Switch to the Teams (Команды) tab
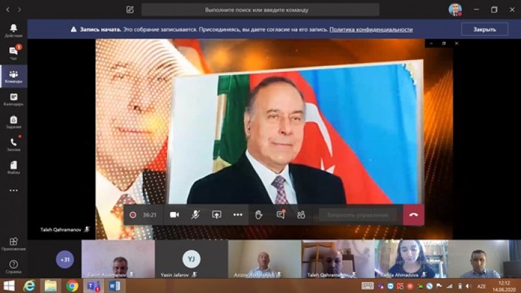Image resolution: width=521 pixels, height=293 pixels. 13,76
